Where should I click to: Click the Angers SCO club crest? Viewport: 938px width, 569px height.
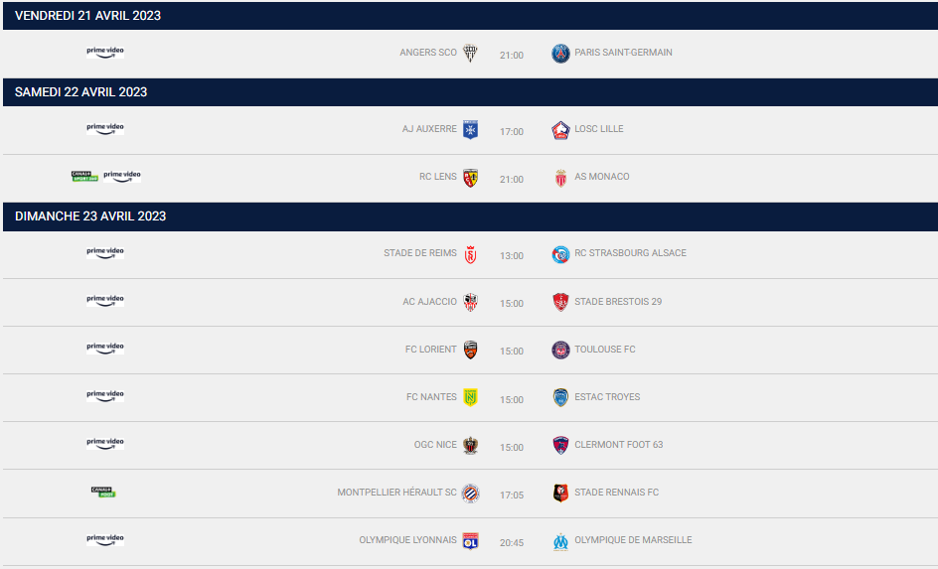click(x=471, y=54)
